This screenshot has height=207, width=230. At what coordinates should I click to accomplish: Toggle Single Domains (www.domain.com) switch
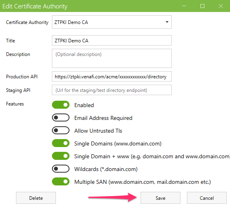(61, 143)
